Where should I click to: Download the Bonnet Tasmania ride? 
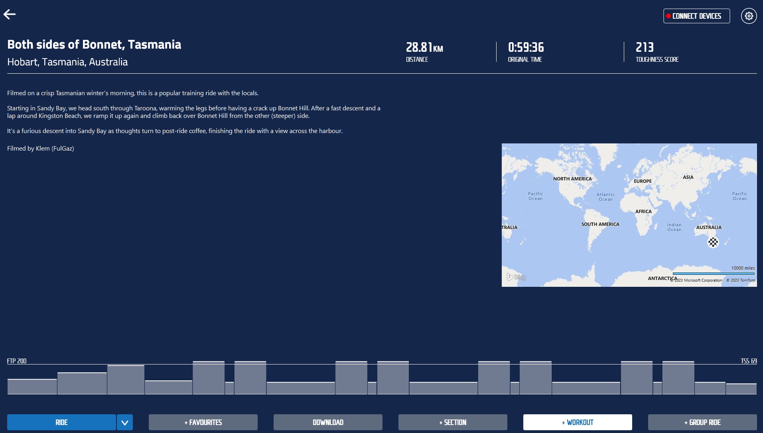328,422
